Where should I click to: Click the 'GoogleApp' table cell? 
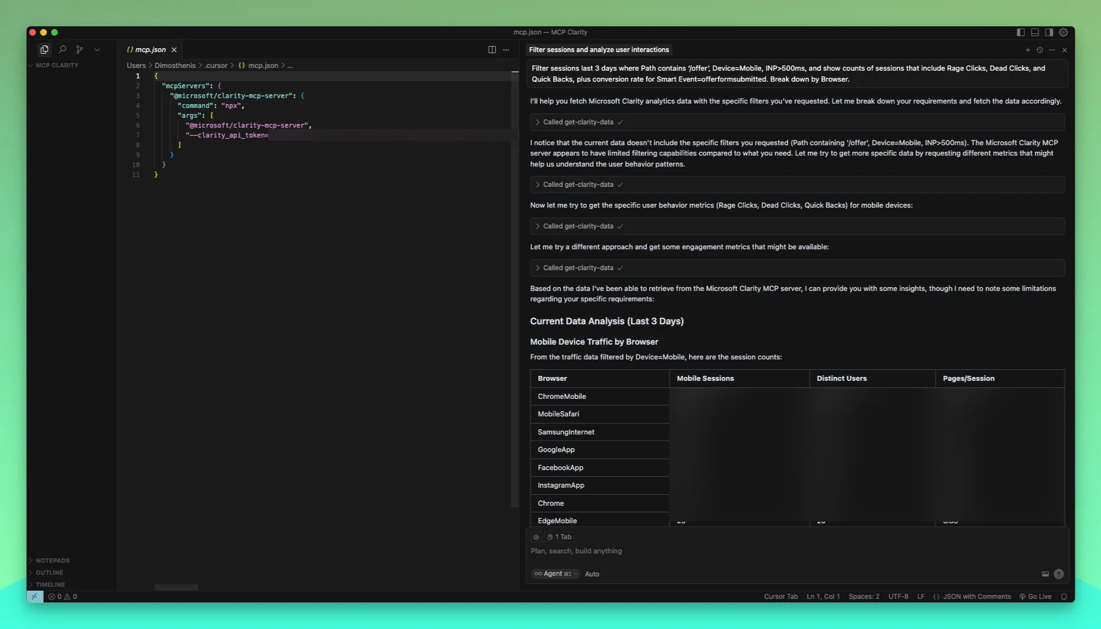[600, 450]
